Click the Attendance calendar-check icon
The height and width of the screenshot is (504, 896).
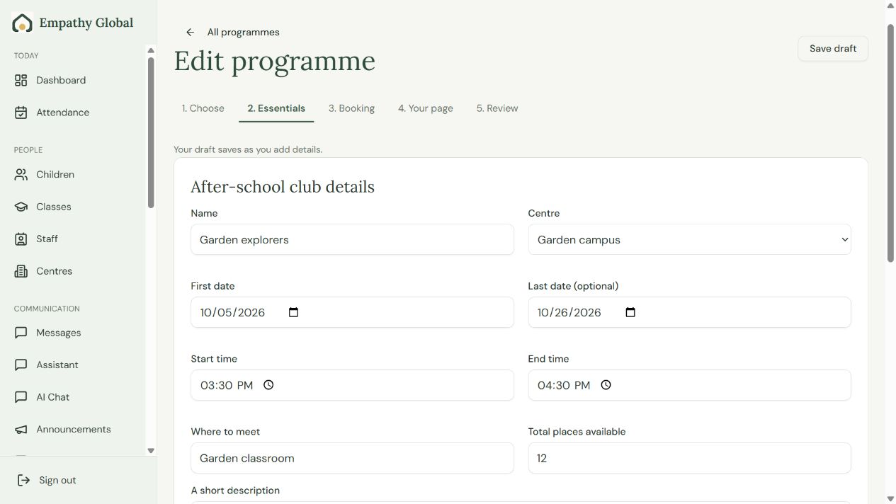(21, 113)
